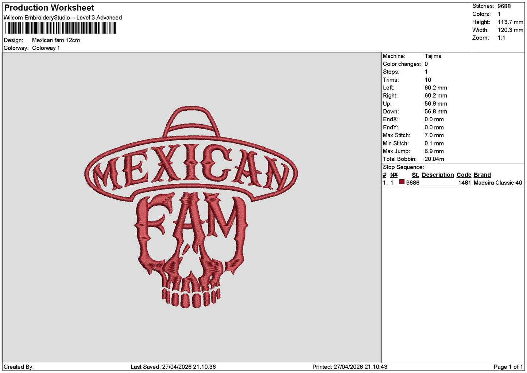The image size is (527, 373).
Task: Click the Max Stitch value 7.0 mm
Action: pyautogui.click(x=434, y=135)
